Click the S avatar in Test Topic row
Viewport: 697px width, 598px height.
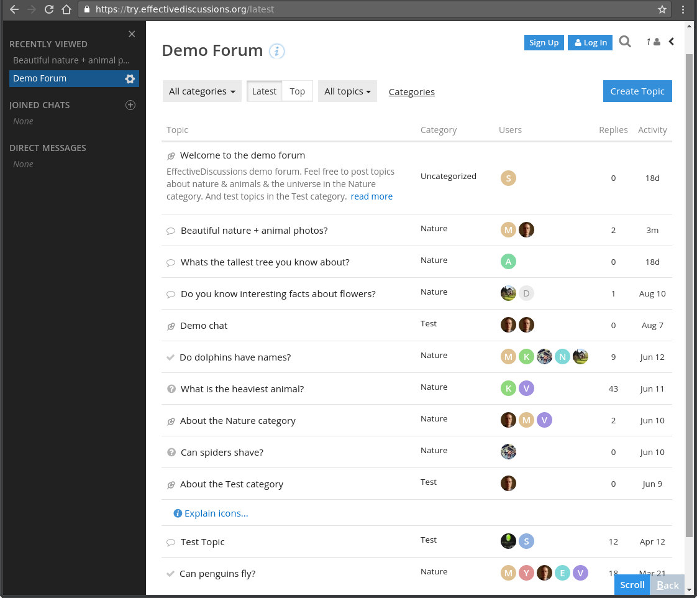click(526, 541)
